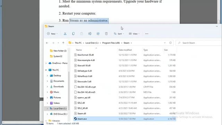Select Music in navigation pane
The image size is (222, 125).
pyautogui.click(x=54, y=92)
